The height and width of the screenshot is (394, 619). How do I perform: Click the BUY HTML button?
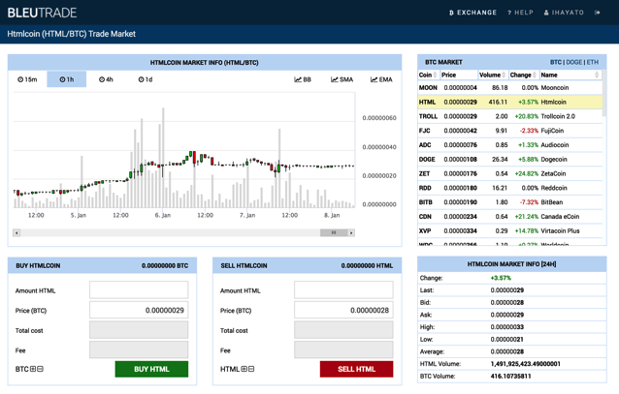tap(151, 369)
